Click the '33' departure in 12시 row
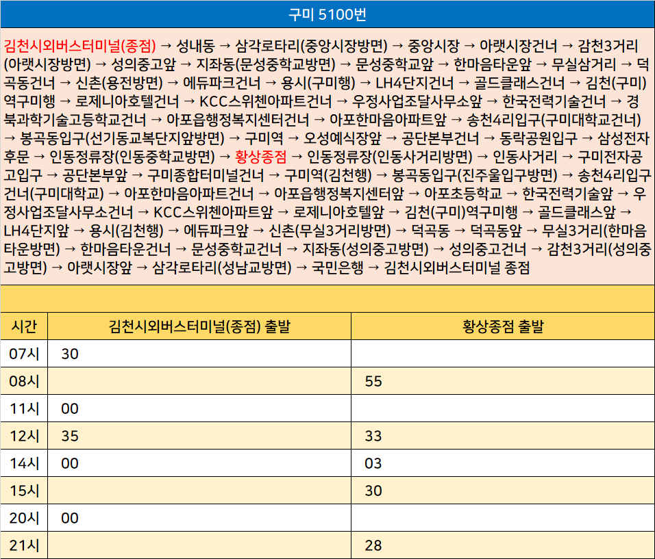This screenshot has width=655, height=559. [x=373, y=436]
